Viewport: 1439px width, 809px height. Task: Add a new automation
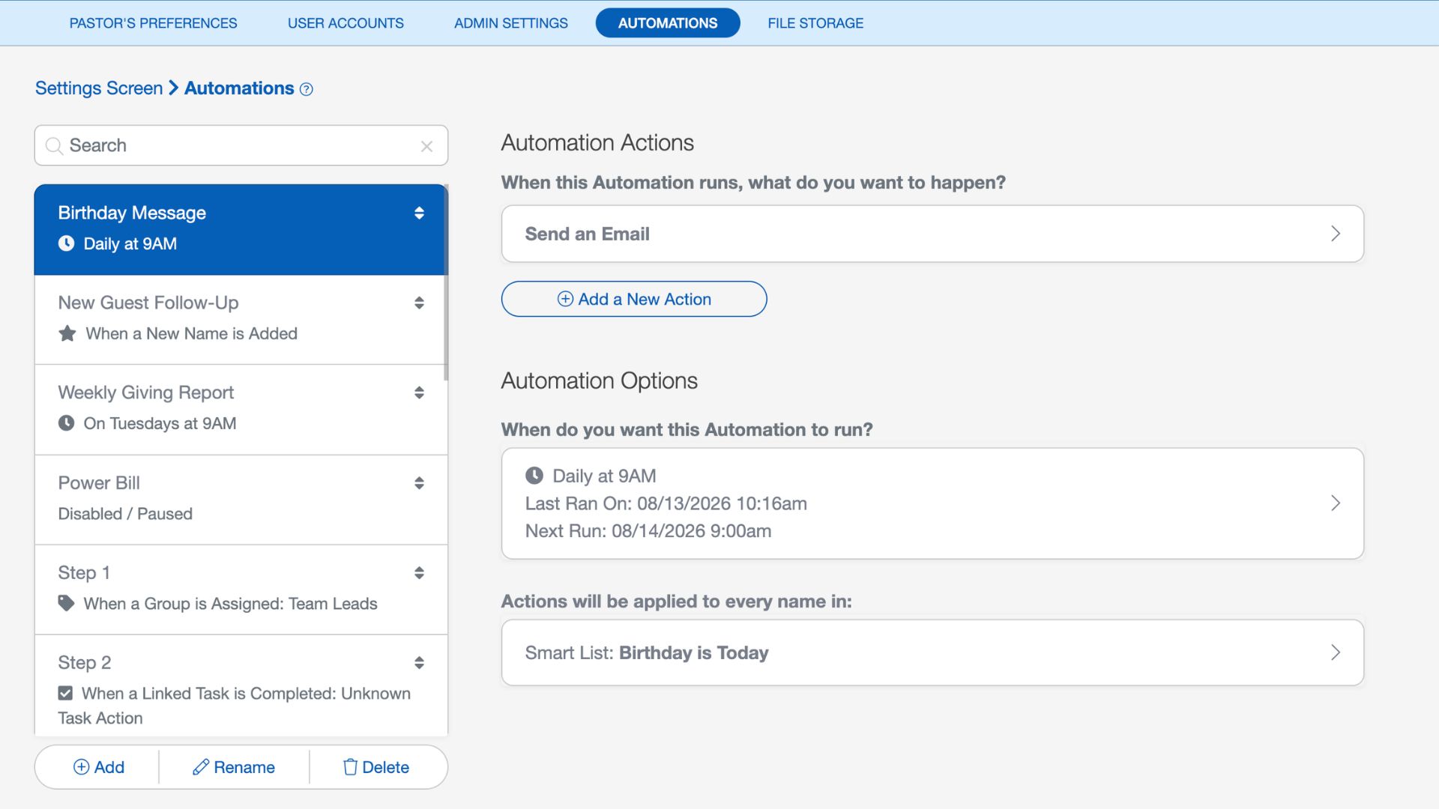click(x=98, y=767)
